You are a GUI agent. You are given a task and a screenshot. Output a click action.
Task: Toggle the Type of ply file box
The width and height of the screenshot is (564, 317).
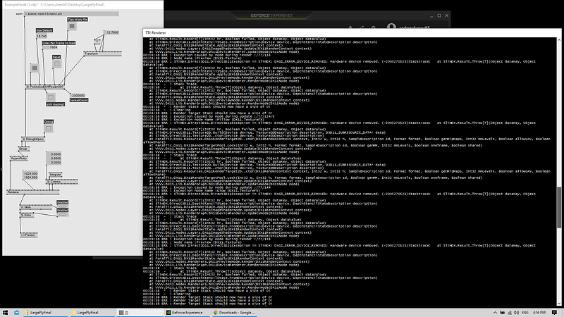73,26
